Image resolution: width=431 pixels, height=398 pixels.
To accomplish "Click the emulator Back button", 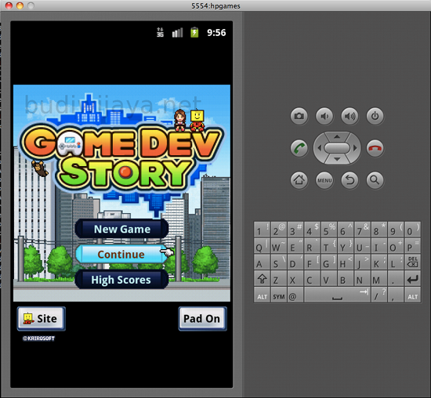I will click(350, 180).
